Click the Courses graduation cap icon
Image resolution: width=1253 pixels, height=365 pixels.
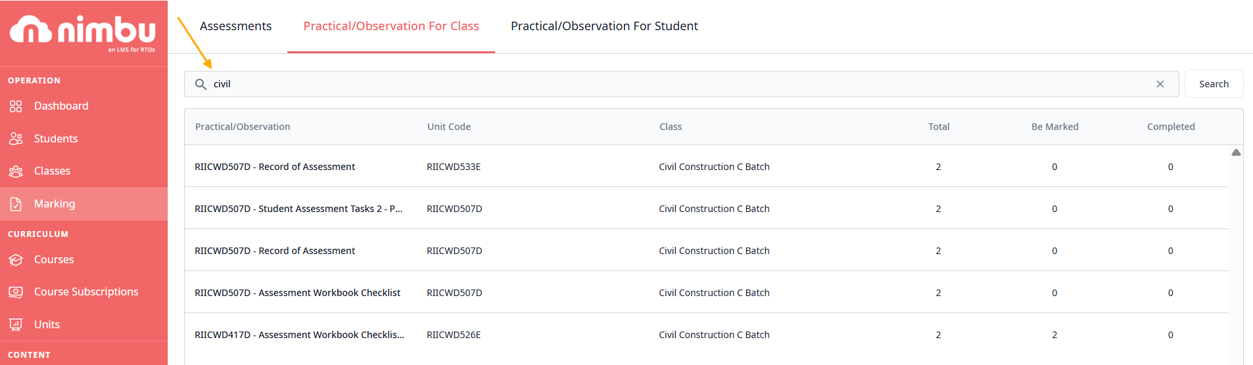[16, 260]
